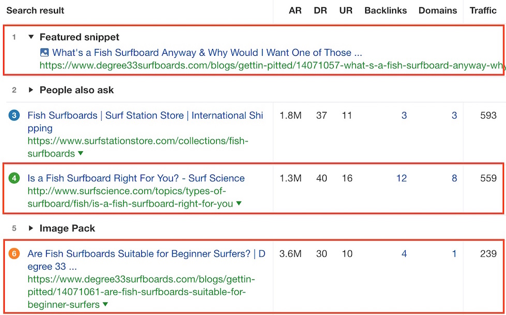Viewport: 506px width, 315px height.
Task: Click the "People also ask" label
Action: click(77, 90)
